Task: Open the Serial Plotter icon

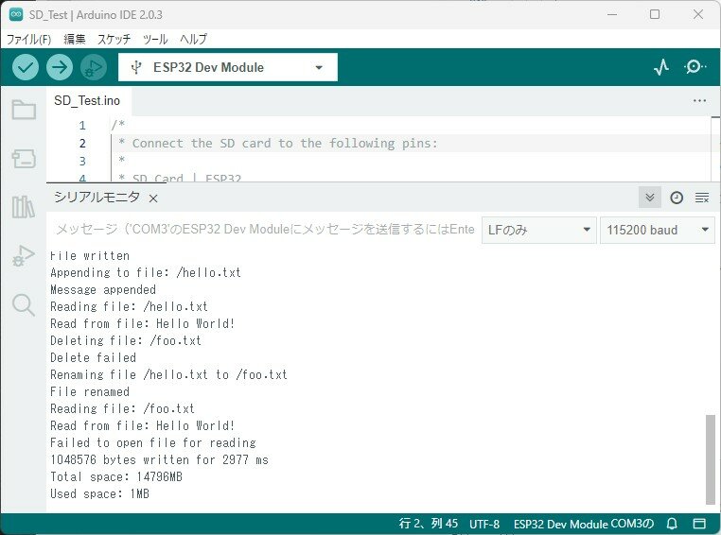Action: [x=661, y=67]
